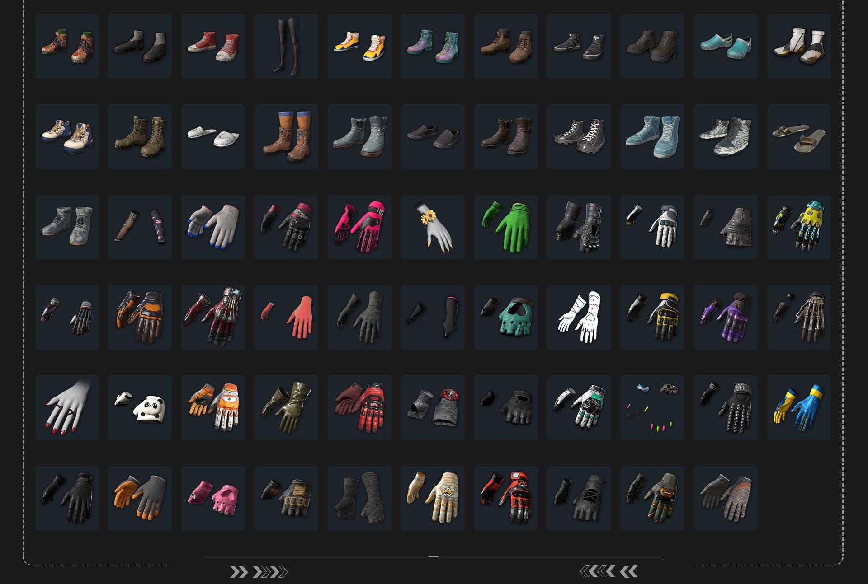Pick the skeleton bone gloves
The image size is (868, 584).
tap(799, 317)
